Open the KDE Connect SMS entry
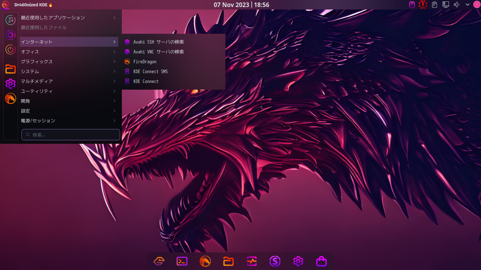Viewport: 481px width, 270px height. click(174, 71)
